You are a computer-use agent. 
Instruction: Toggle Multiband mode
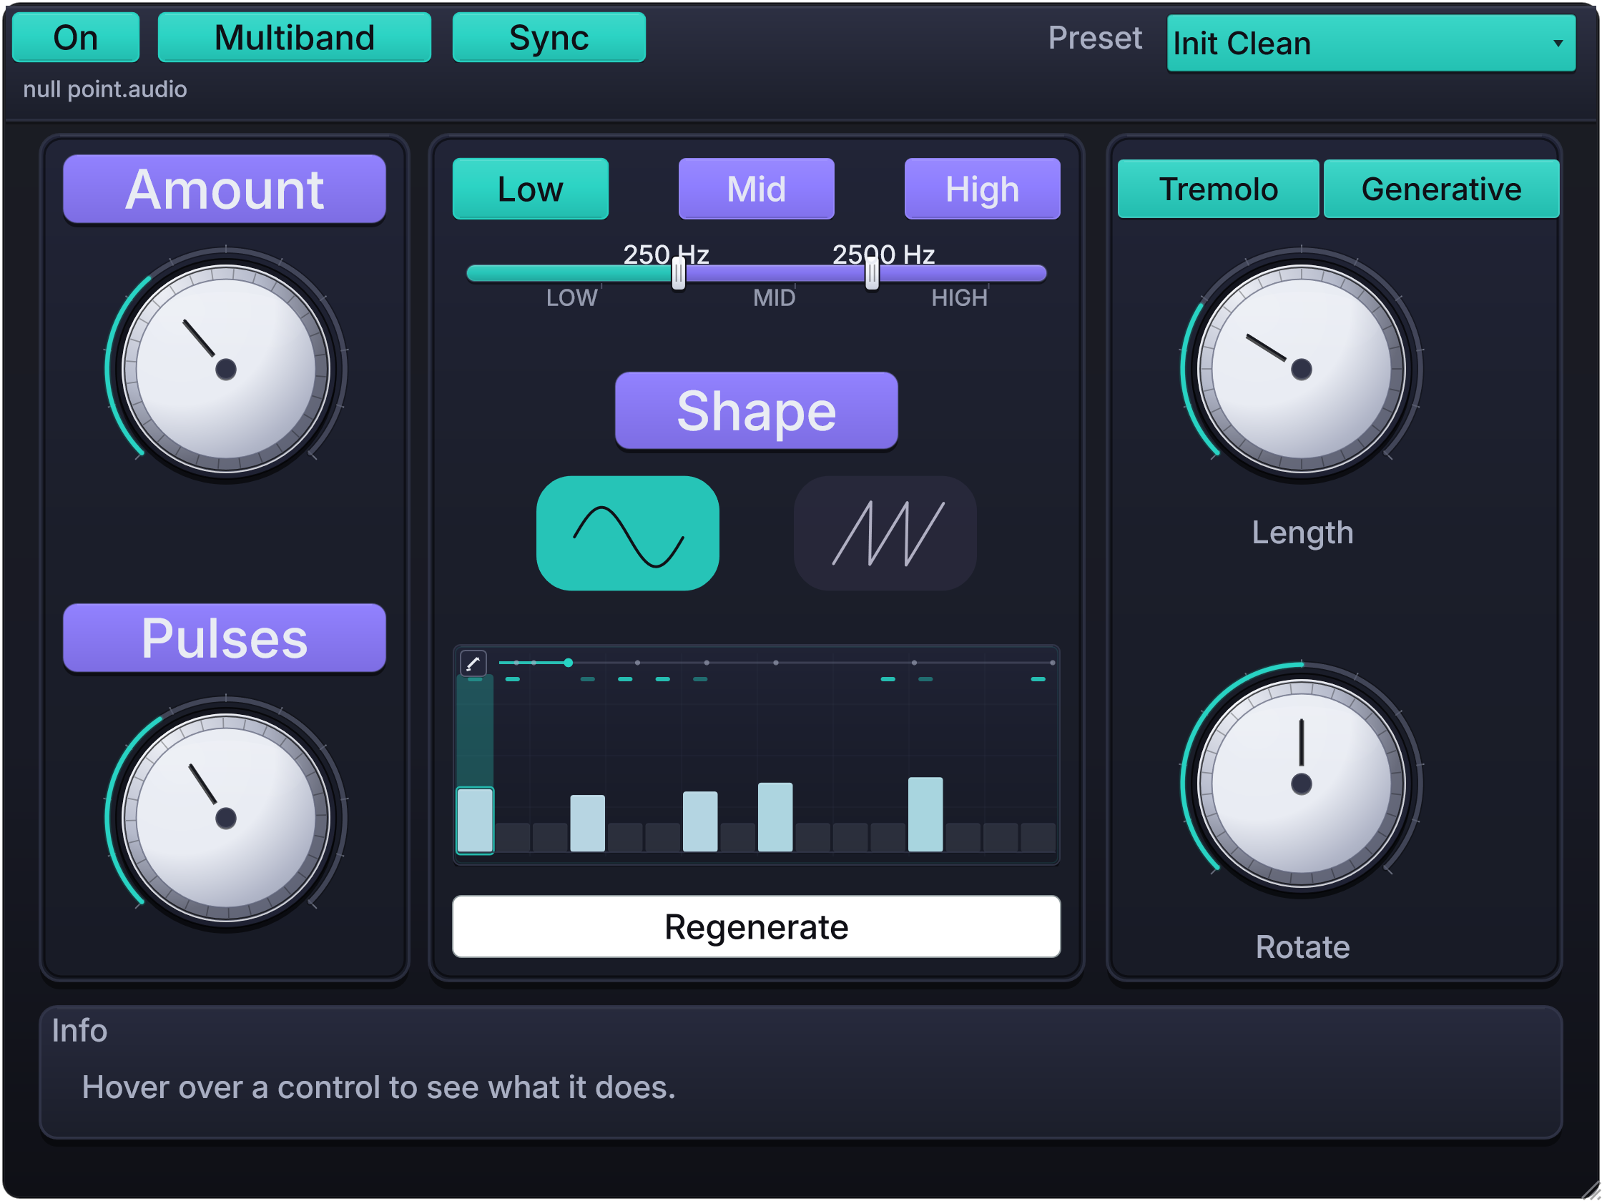tap(294, 38)
